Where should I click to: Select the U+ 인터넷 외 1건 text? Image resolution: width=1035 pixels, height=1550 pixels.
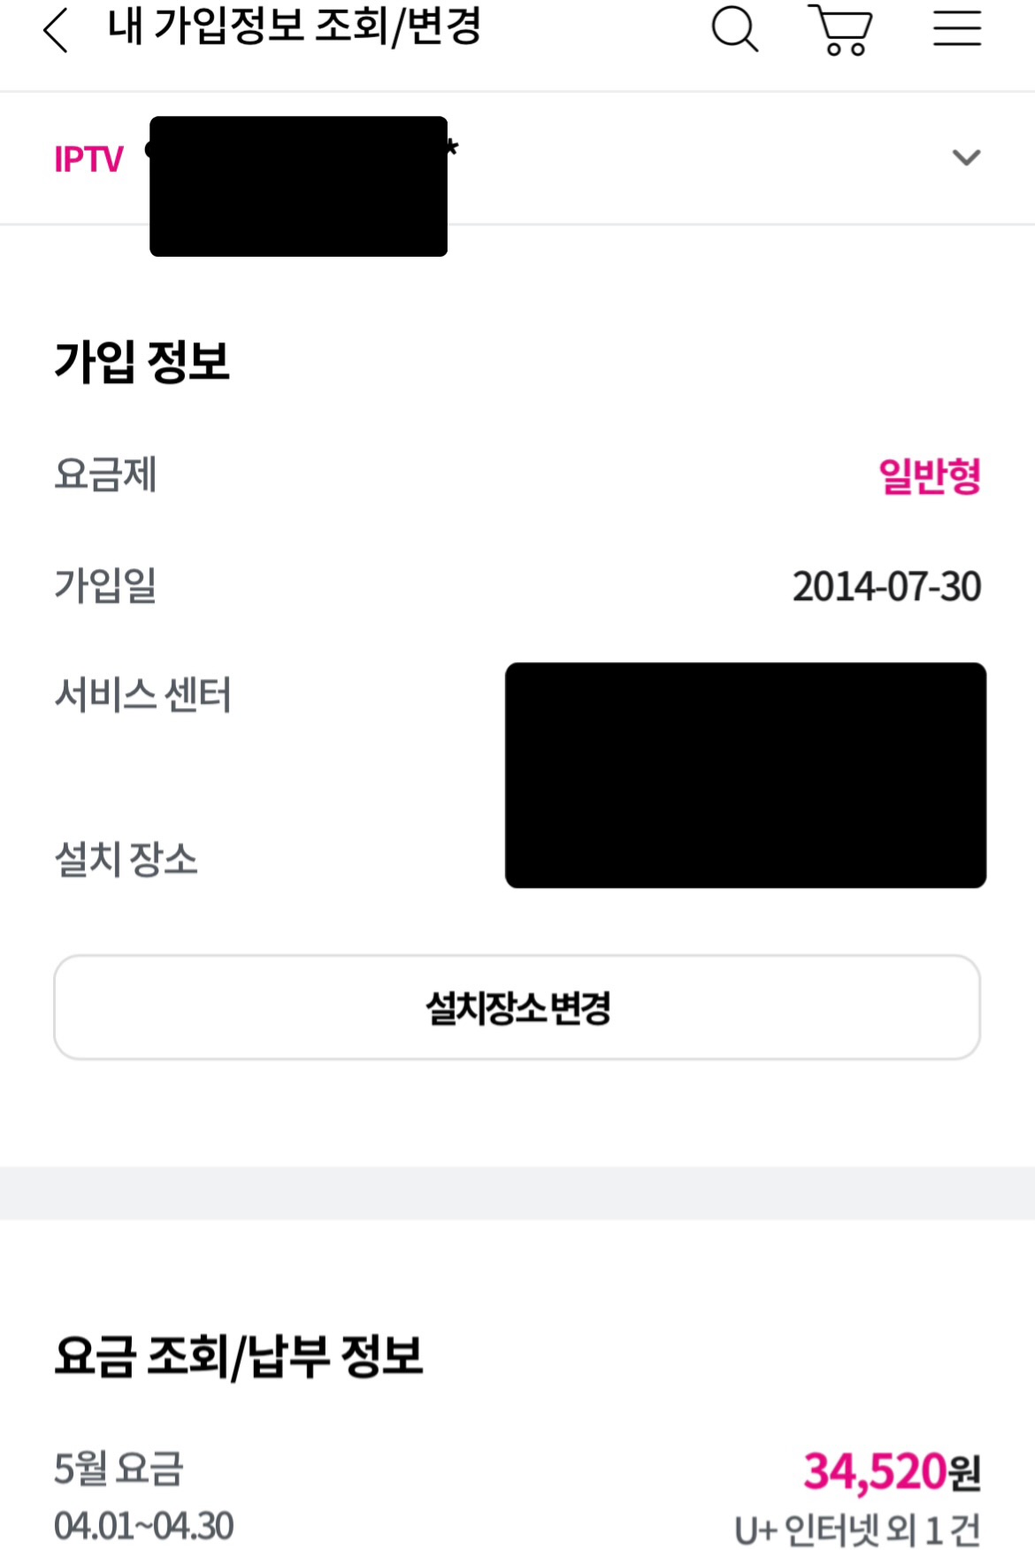(x=857, y=1529)
